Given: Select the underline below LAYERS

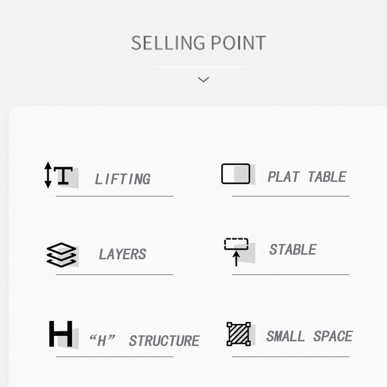Looking at the screenshot, I should (x=114, y=274).
